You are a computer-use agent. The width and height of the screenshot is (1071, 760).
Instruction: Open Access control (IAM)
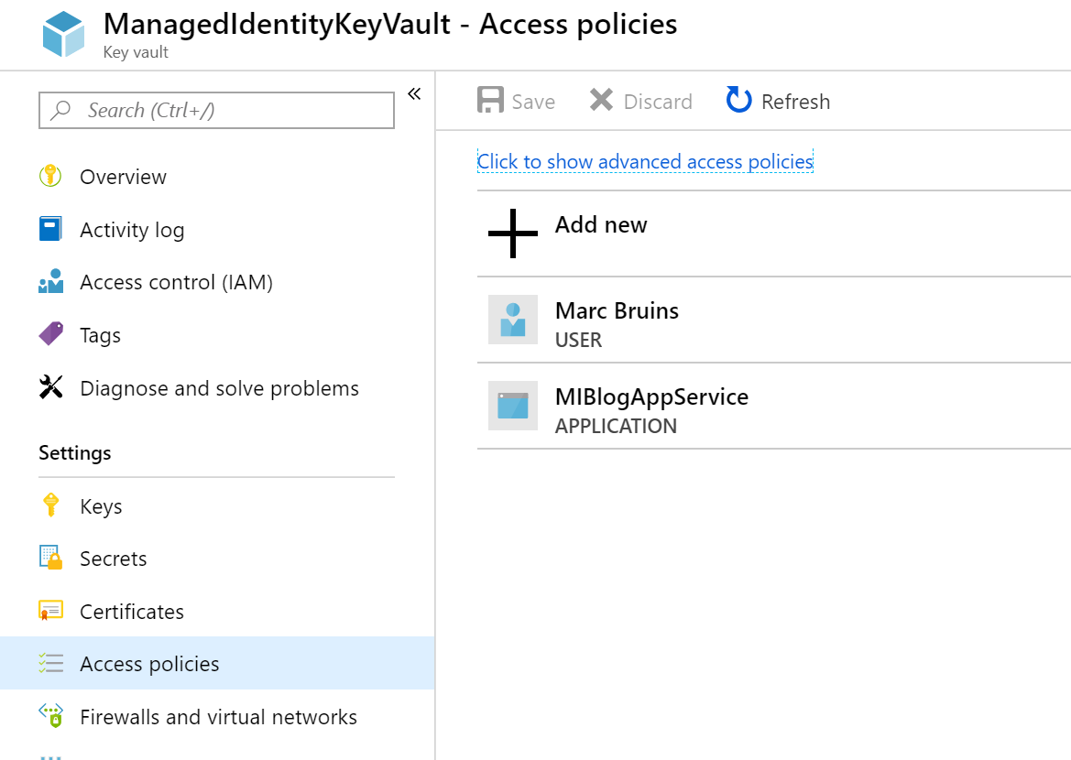pos(176,282)
